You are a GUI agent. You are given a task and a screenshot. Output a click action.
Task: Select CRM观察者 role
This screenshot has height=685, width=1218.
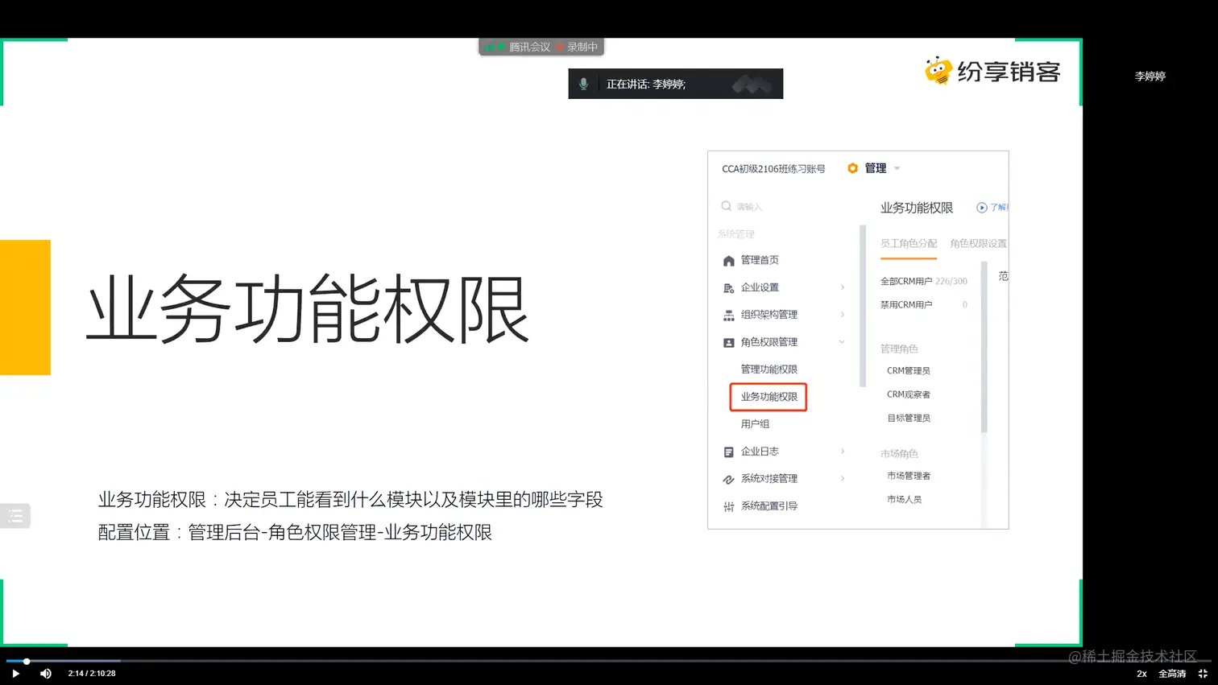(909, 394)
